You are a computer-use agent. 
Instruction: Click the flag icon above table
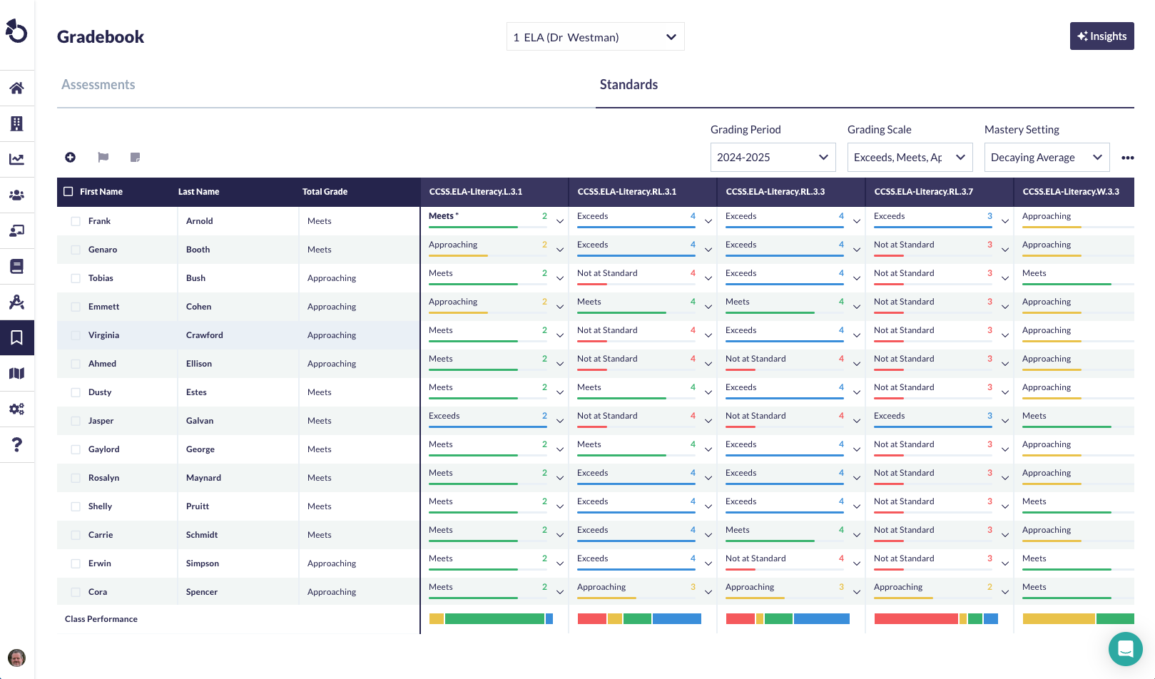coord(103,157)
